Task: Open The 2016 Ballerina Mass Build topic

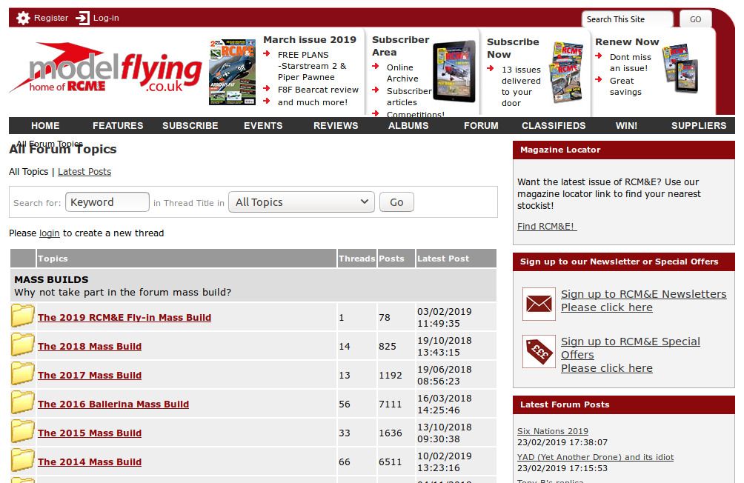Action: (x=113, y=404)
